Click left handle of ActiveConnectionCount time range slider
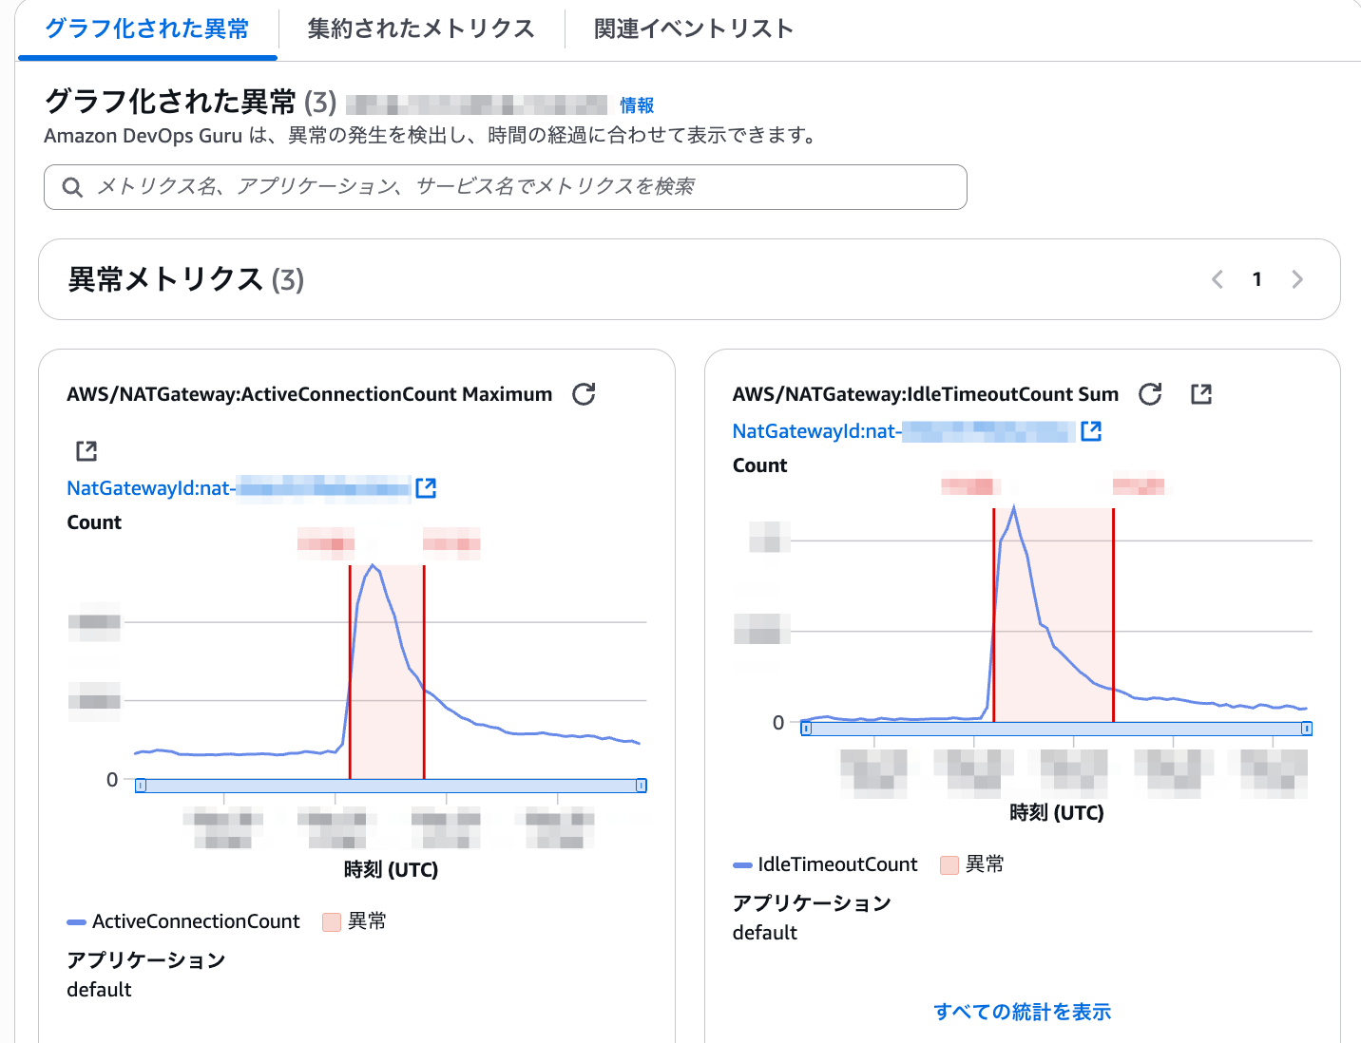Image resolution: width=1361 pixels, height=1043 pixels. point(141,786)
